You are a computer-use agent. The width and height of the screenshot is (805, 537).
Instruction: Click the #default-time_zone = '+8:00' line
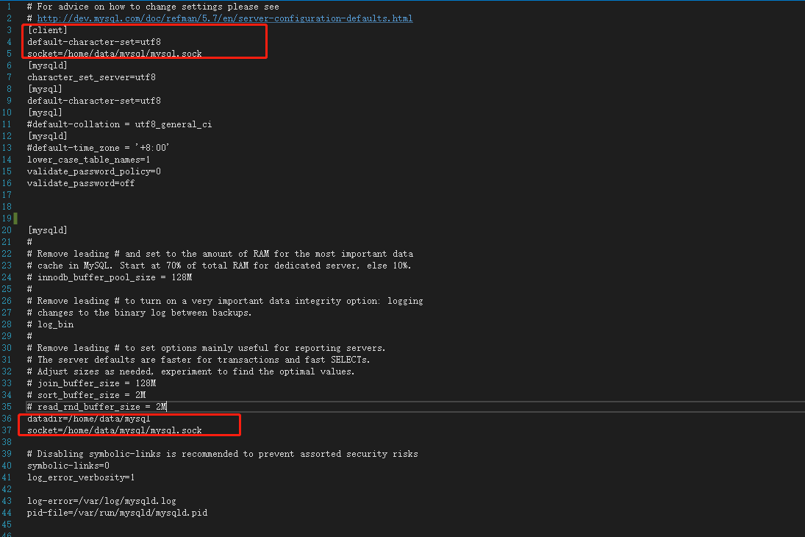(x=98, y=148)
